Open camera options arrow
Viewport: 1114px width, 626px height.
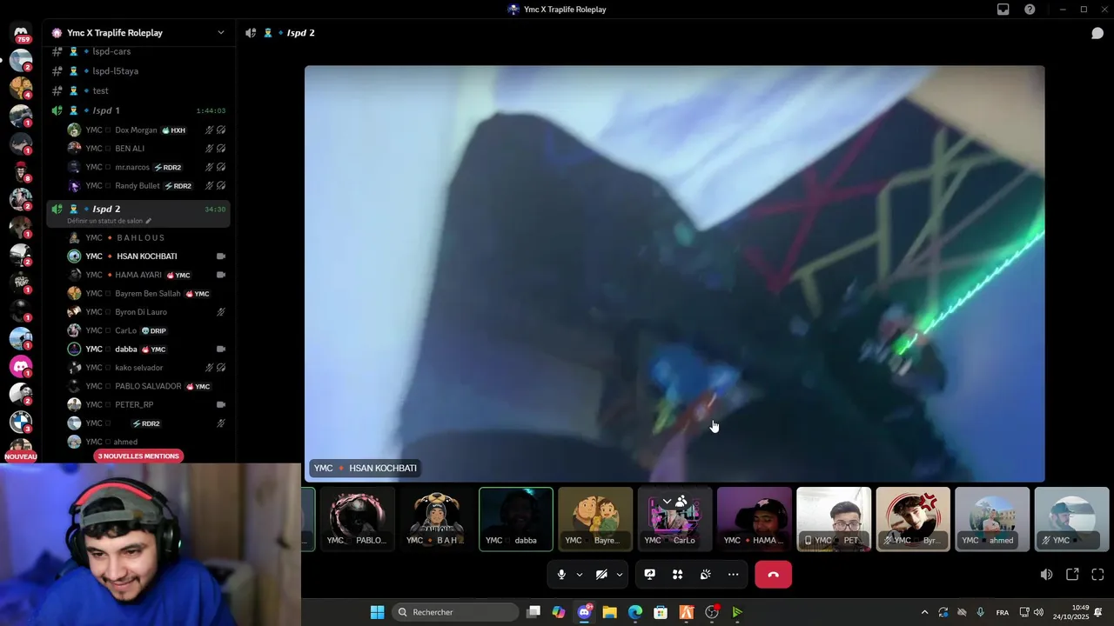(x=620, y=575)
